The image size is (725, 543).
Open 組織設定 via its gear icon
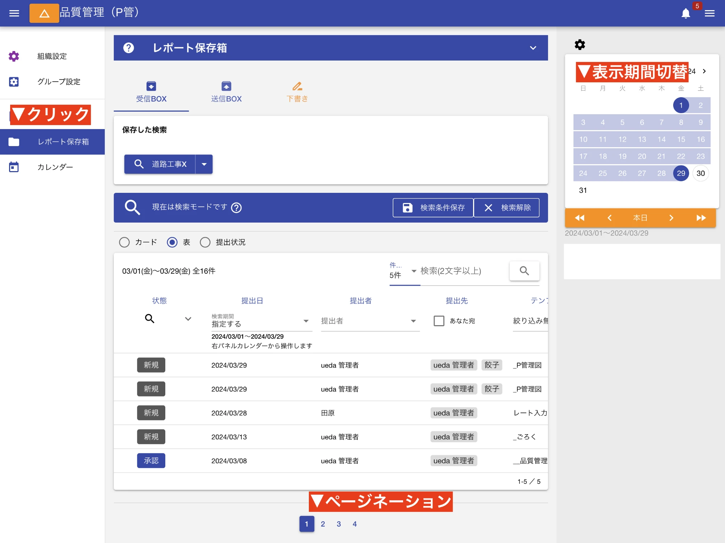(x=14, y=56)
